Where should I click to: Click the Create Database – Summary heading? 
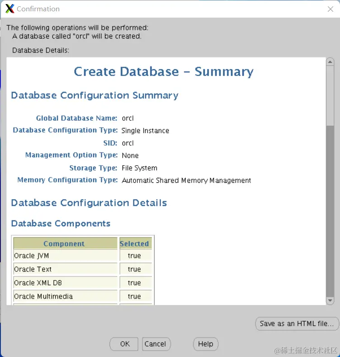coord(164,72)
